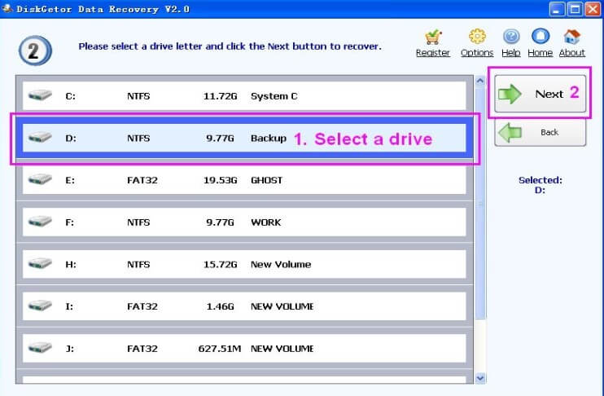Close the DiskGetor window
604x396 pixels.
593,9
